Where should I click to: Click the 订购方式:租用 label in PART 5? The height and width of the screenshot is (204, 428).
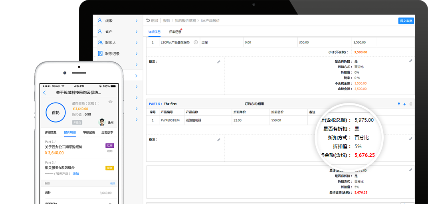pos(254,104)
